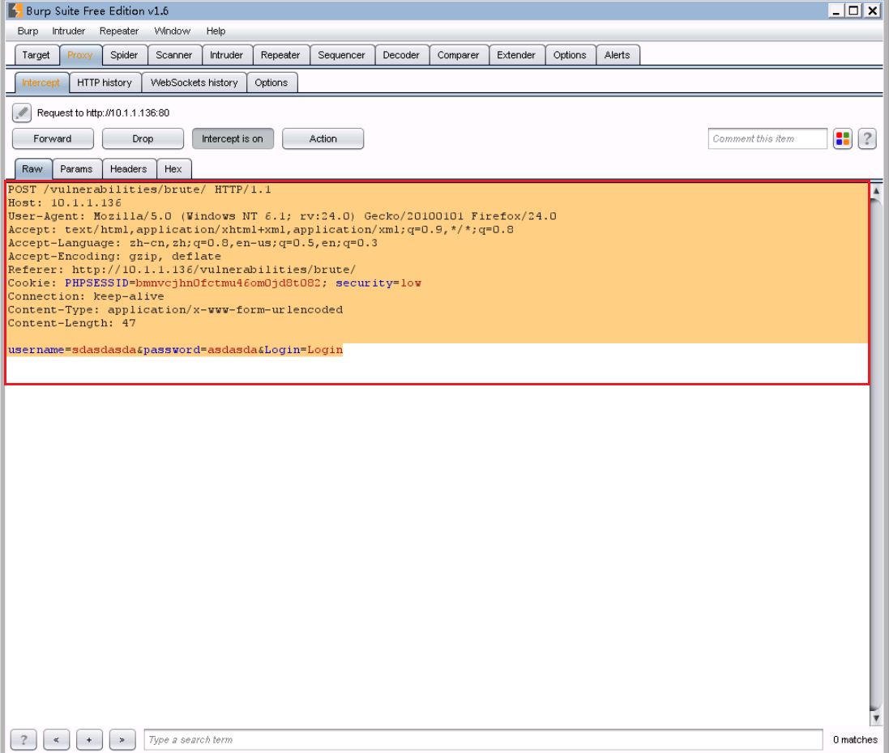Select the Raw request view tab
The height and width of the screenshot is (753, 889).
pos(32,169)
